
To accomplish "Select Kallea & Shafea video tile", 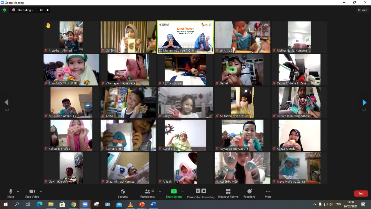I will [71, 135].
